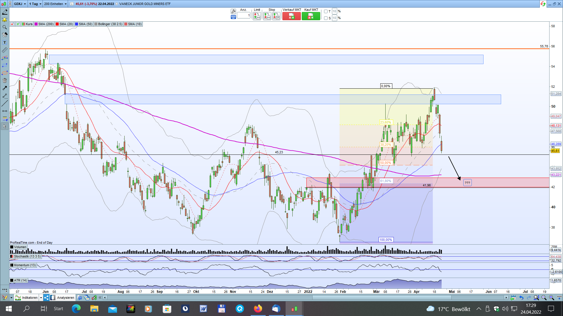Select the text annotation T tool
The width and height of the screenshot is (563, 316).
[5, 42]
